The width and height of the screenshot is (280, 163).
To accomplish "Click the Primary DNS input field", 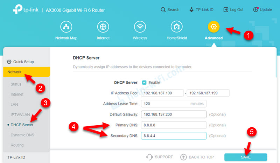I will 174,125.
